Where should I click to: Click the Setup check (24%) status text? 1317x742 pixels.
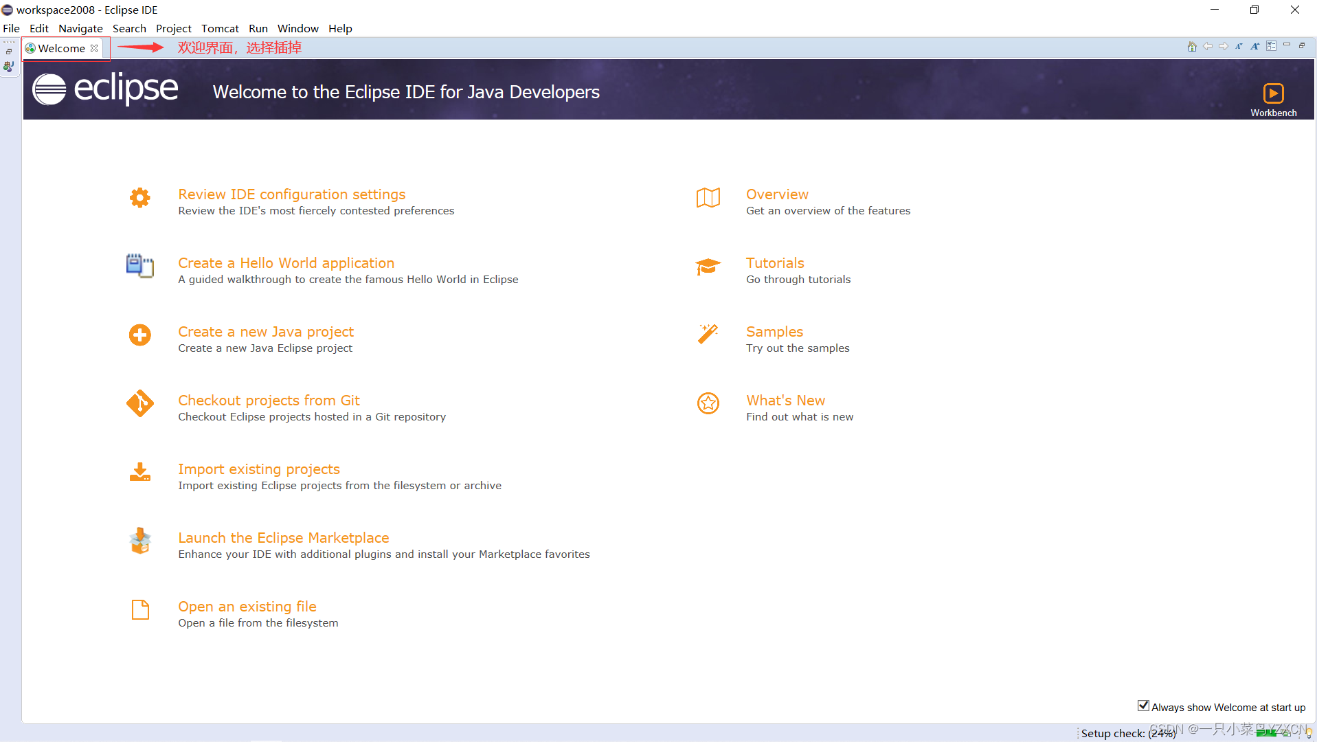coord(1128,734)
